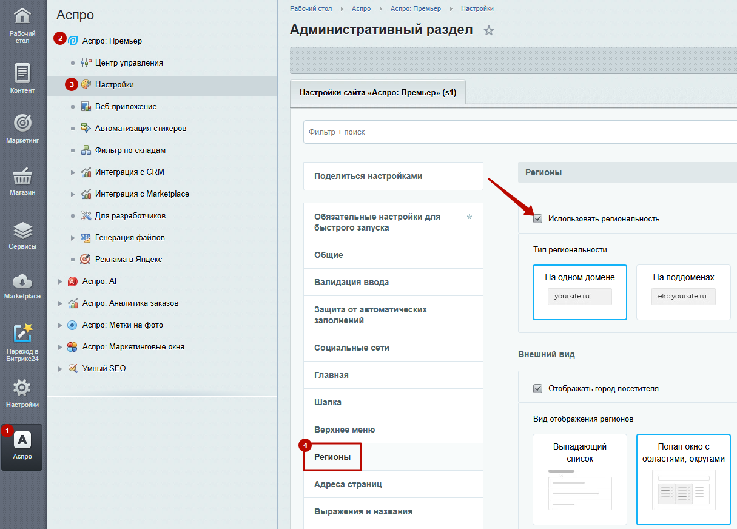Click the Интеграция с Marketplace chart icon

(86, 194)
